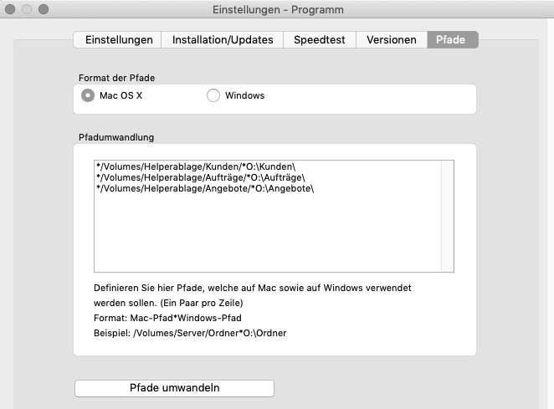Place cursor in the Aufträge path line

(x=200, y=177)
